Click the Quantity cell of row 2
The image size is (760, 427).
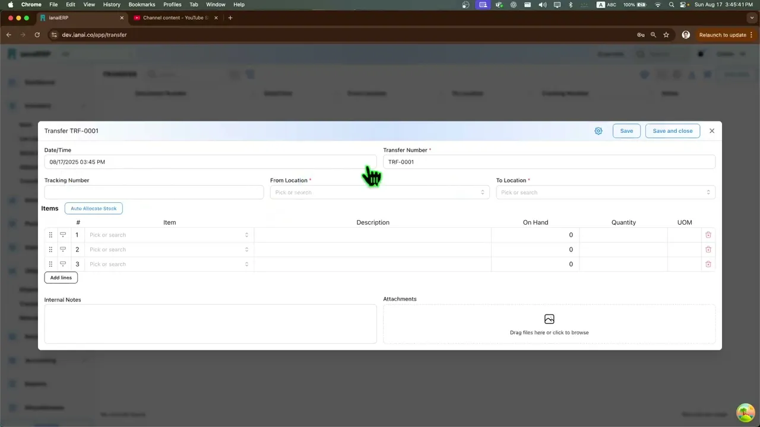click(x=623, y=250)
